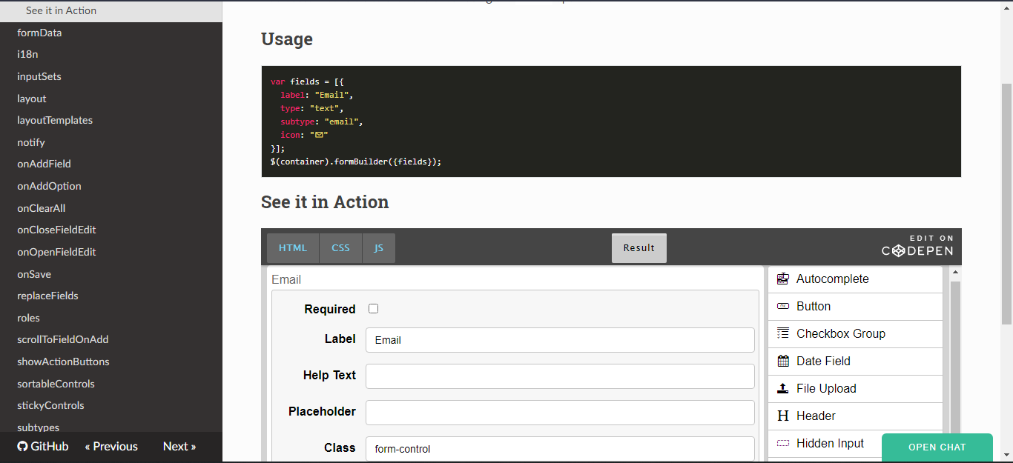Click into the Placeholder input field
The width and height of the screenshot is (1013, 463).
(x=560, y=413)
